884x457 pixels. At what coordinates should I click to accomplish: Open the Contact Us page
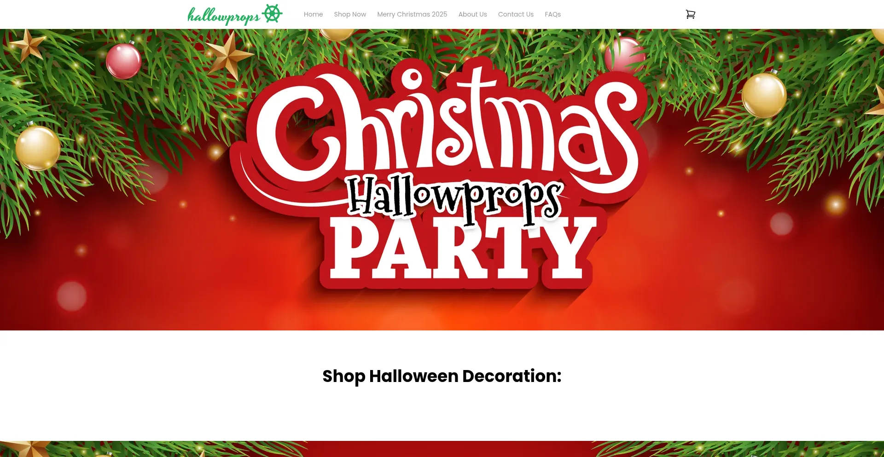click(516, 14)
